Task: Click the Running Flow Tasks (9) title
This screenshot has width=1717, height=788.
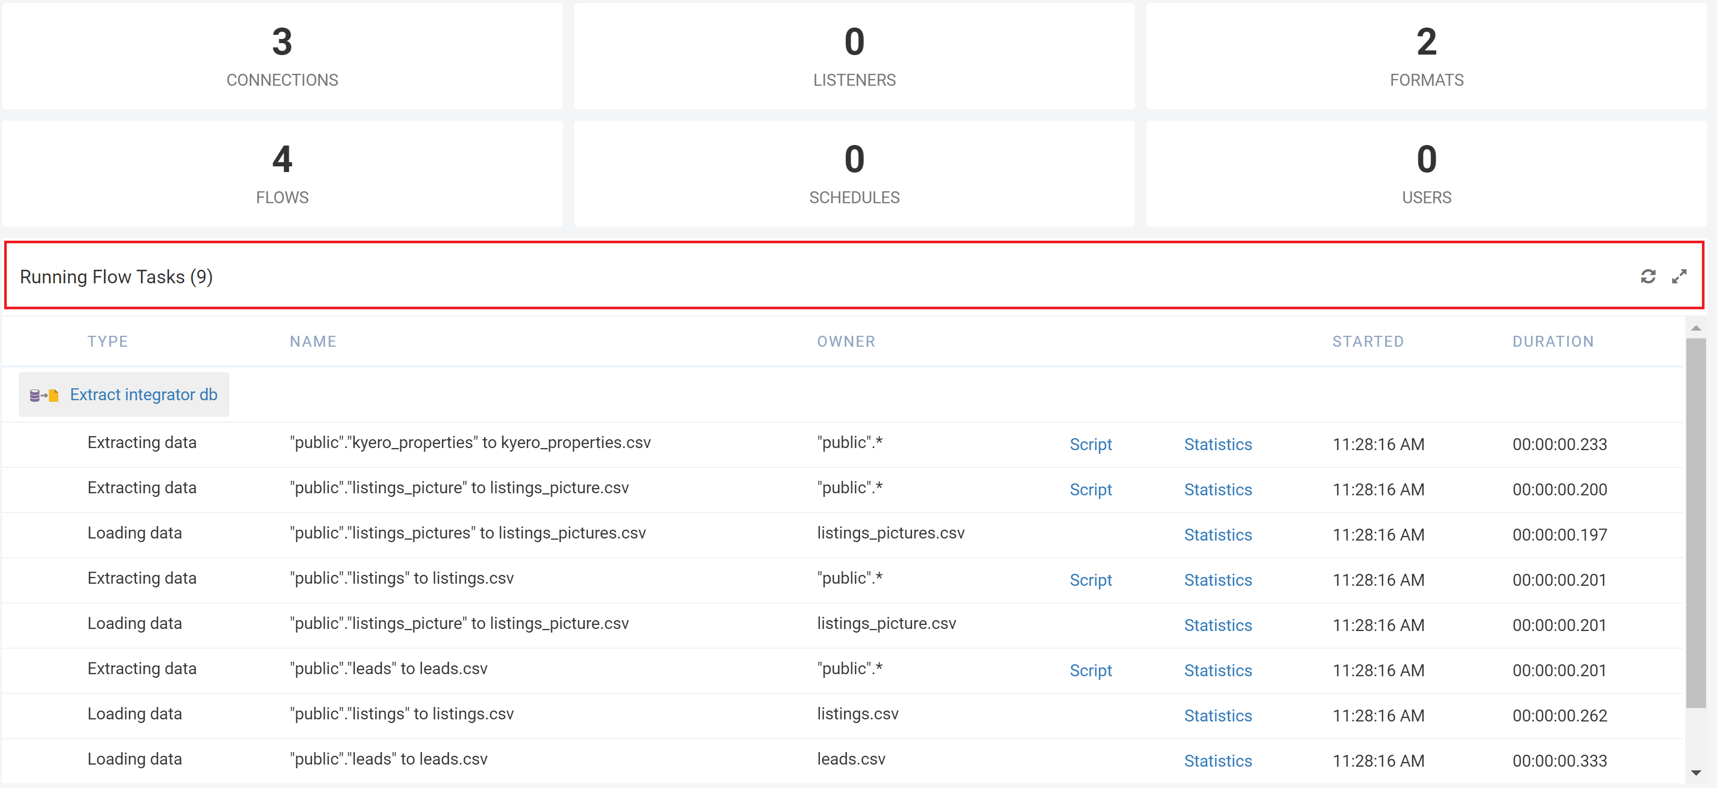Action: 116,277
